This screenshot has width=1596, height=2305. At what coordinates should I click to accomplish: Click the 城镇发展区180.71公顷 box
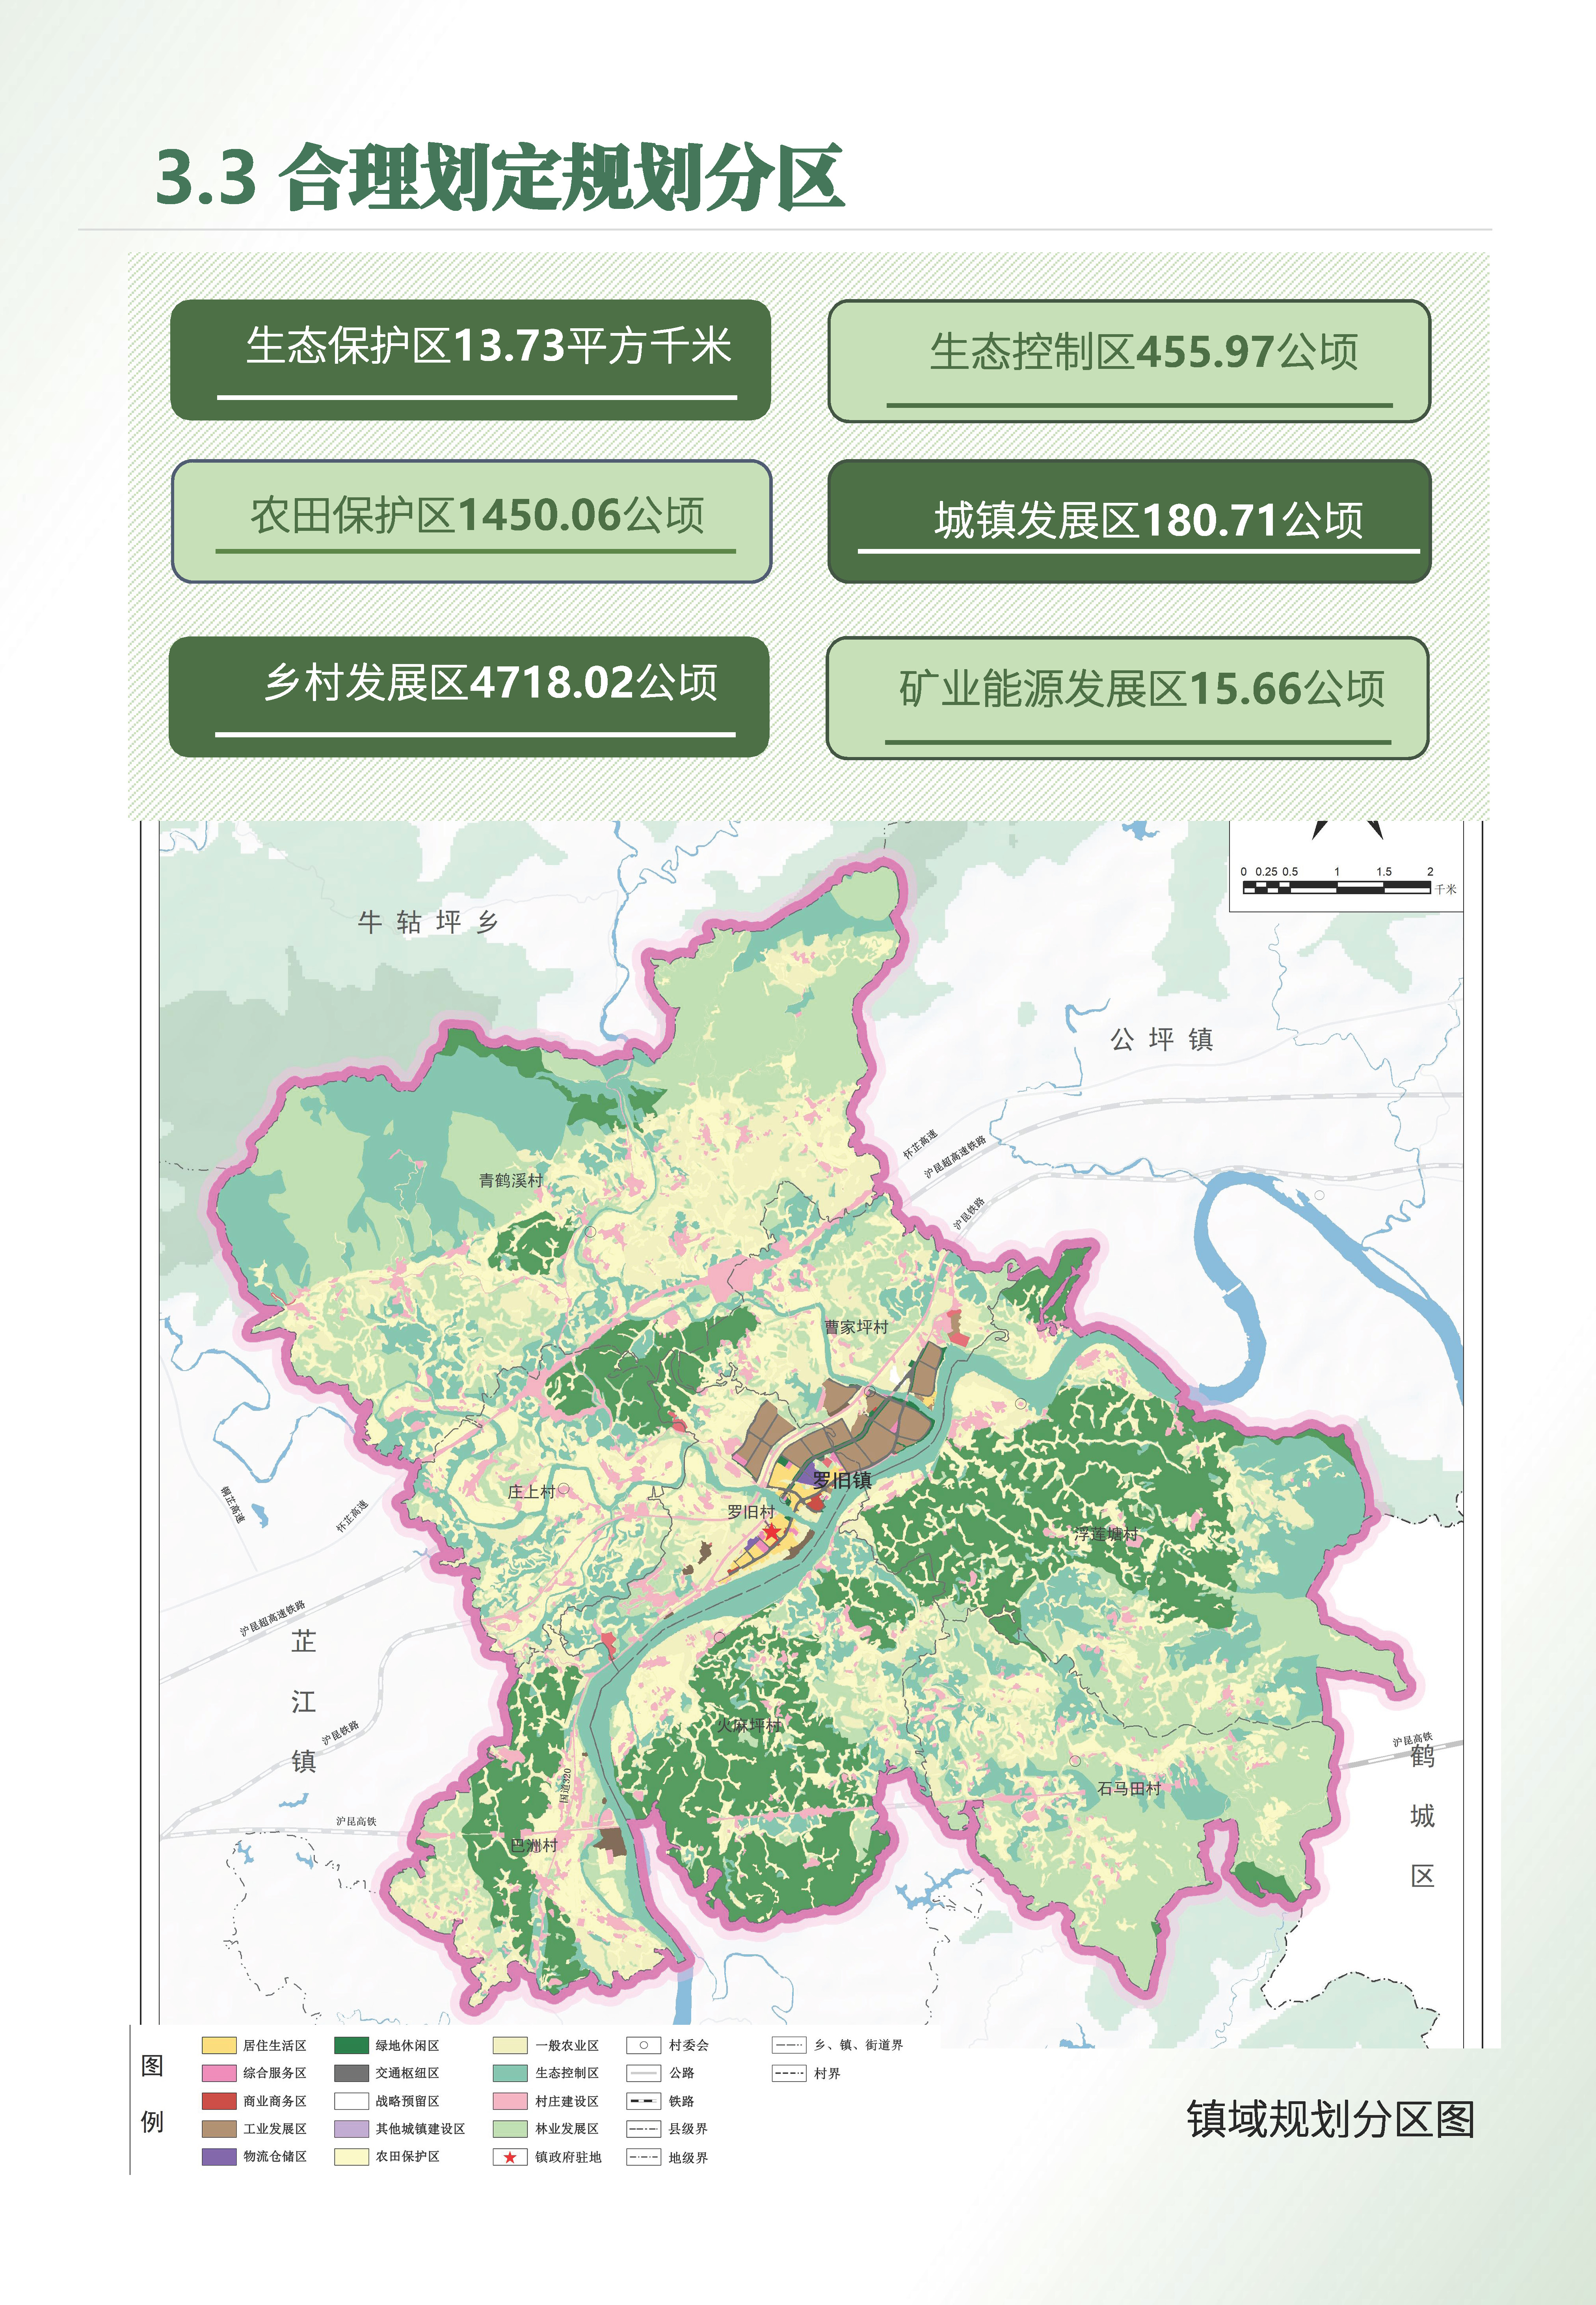click(1129, 521)
